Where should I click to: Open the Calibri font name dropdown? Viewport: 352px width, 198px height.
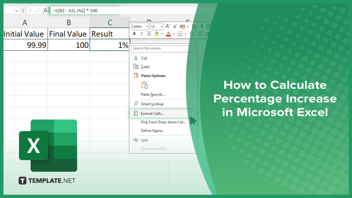(147, 27)
